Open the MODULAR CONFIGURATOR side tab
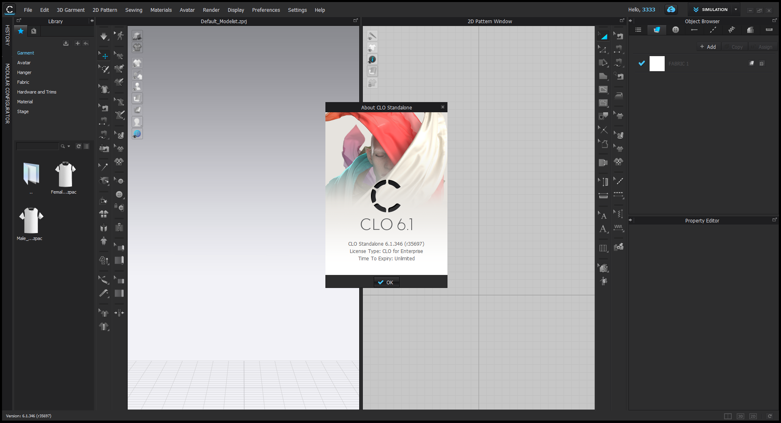 pyautogui.click(x=7, y=94)
